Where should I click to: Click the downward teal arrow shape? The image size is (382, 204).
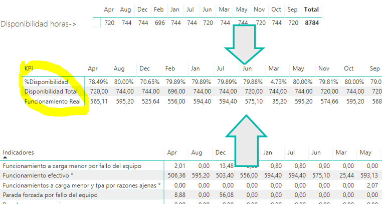tap(244, 44)
